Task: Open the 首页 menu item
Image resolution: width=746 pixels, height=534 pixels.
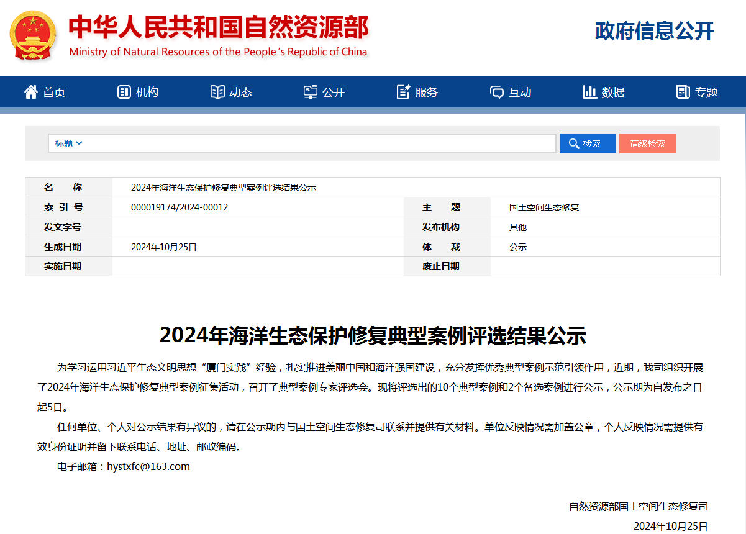Action: [x=53, y=92]
